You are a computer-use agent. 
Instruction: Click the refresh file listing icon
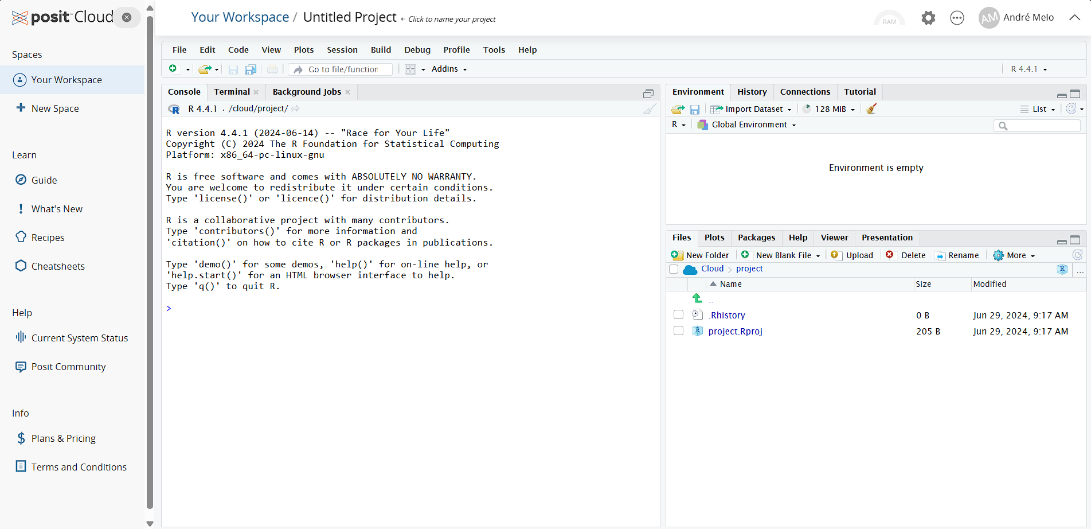1077,255
